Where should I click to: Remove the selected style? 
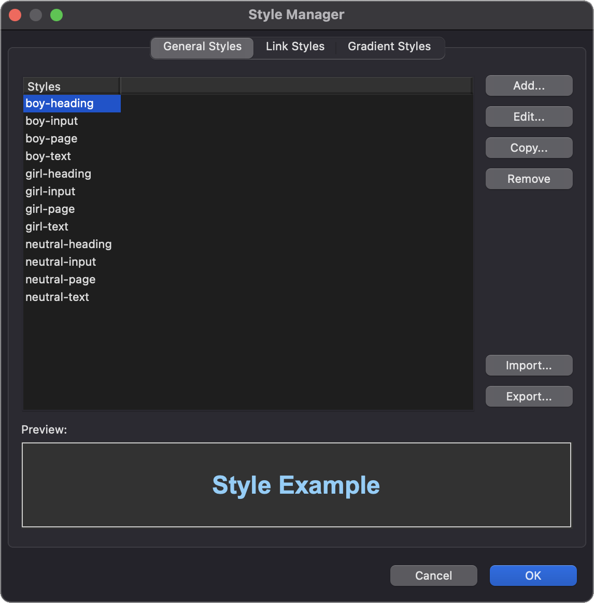pyautogui.click(x=529, y=179)
